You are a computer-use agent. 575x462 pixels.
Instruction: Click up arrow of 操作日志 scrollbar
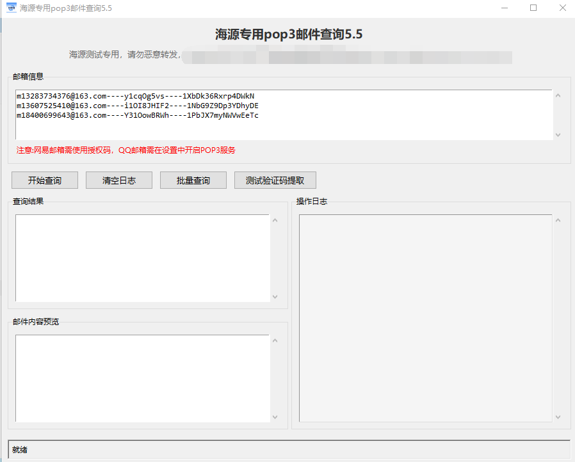coord(557,221)
